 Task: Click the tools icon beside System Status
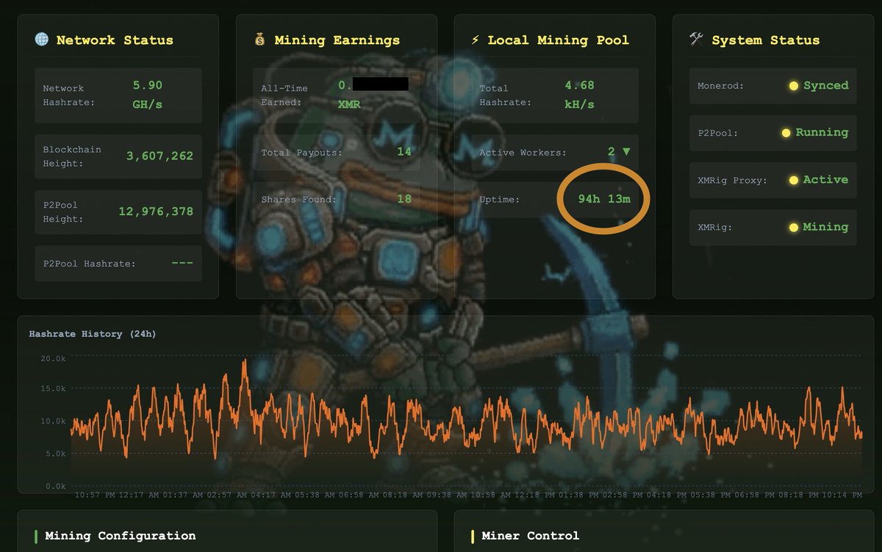coord(696,40)
